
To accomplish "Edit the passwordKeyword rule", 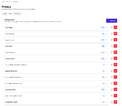I will click(x=112, y=71).
